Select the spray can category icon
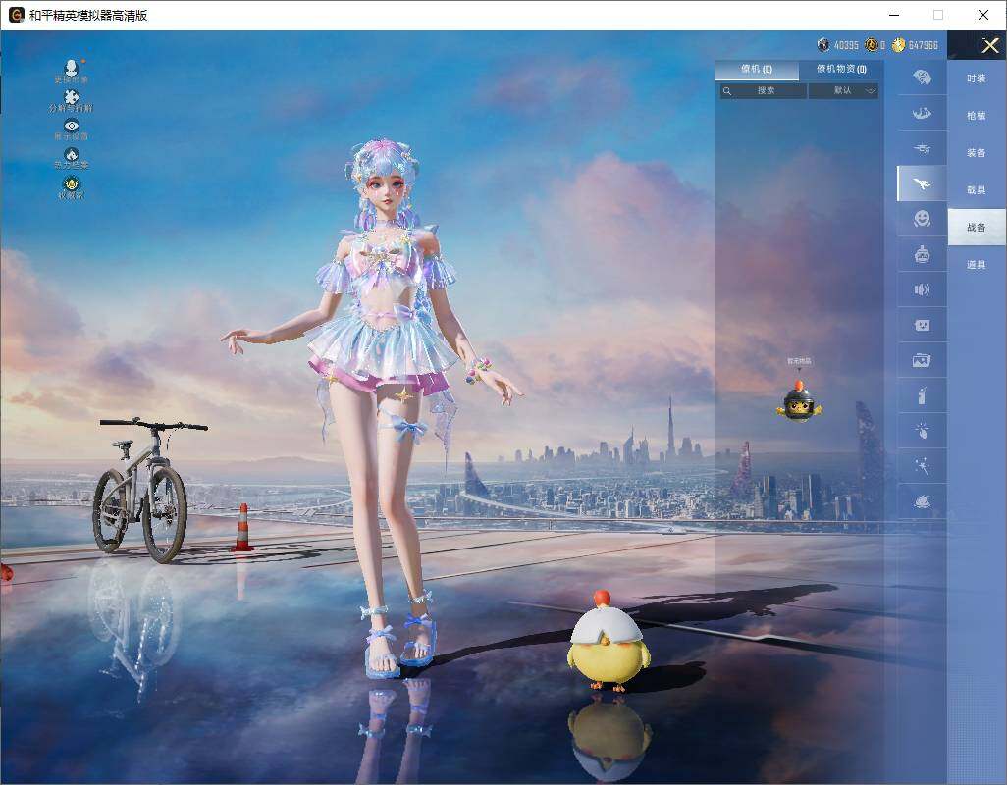This screenshot has height=785, width=1007. tap(922, 395)
